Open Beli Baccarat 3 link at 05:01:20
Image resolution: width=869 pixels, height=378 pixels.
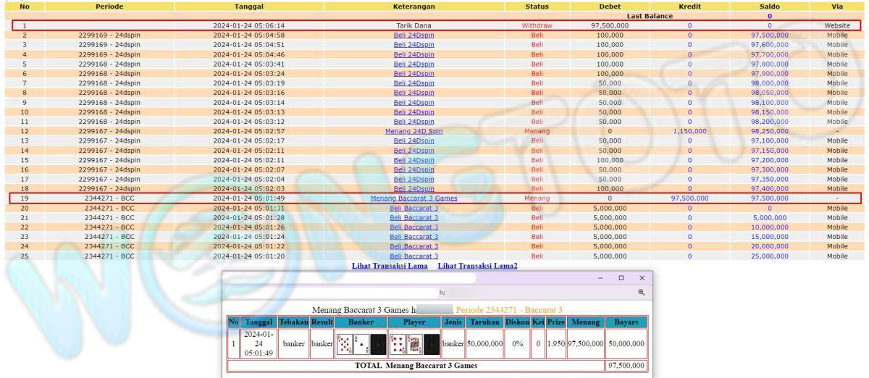[x=413, y=256]
